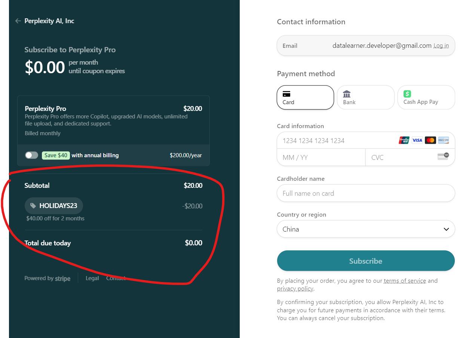Viewport: 469px width, 338px height.
Task: Click the HOLIDAYS23 coupon tag icon
Action: pos(33,206)
